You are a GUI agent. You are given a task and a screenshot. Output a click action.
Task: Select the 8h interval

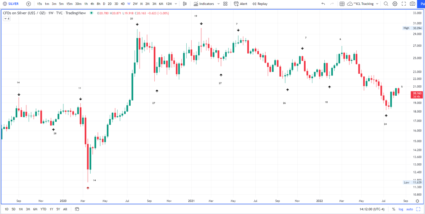98,4
